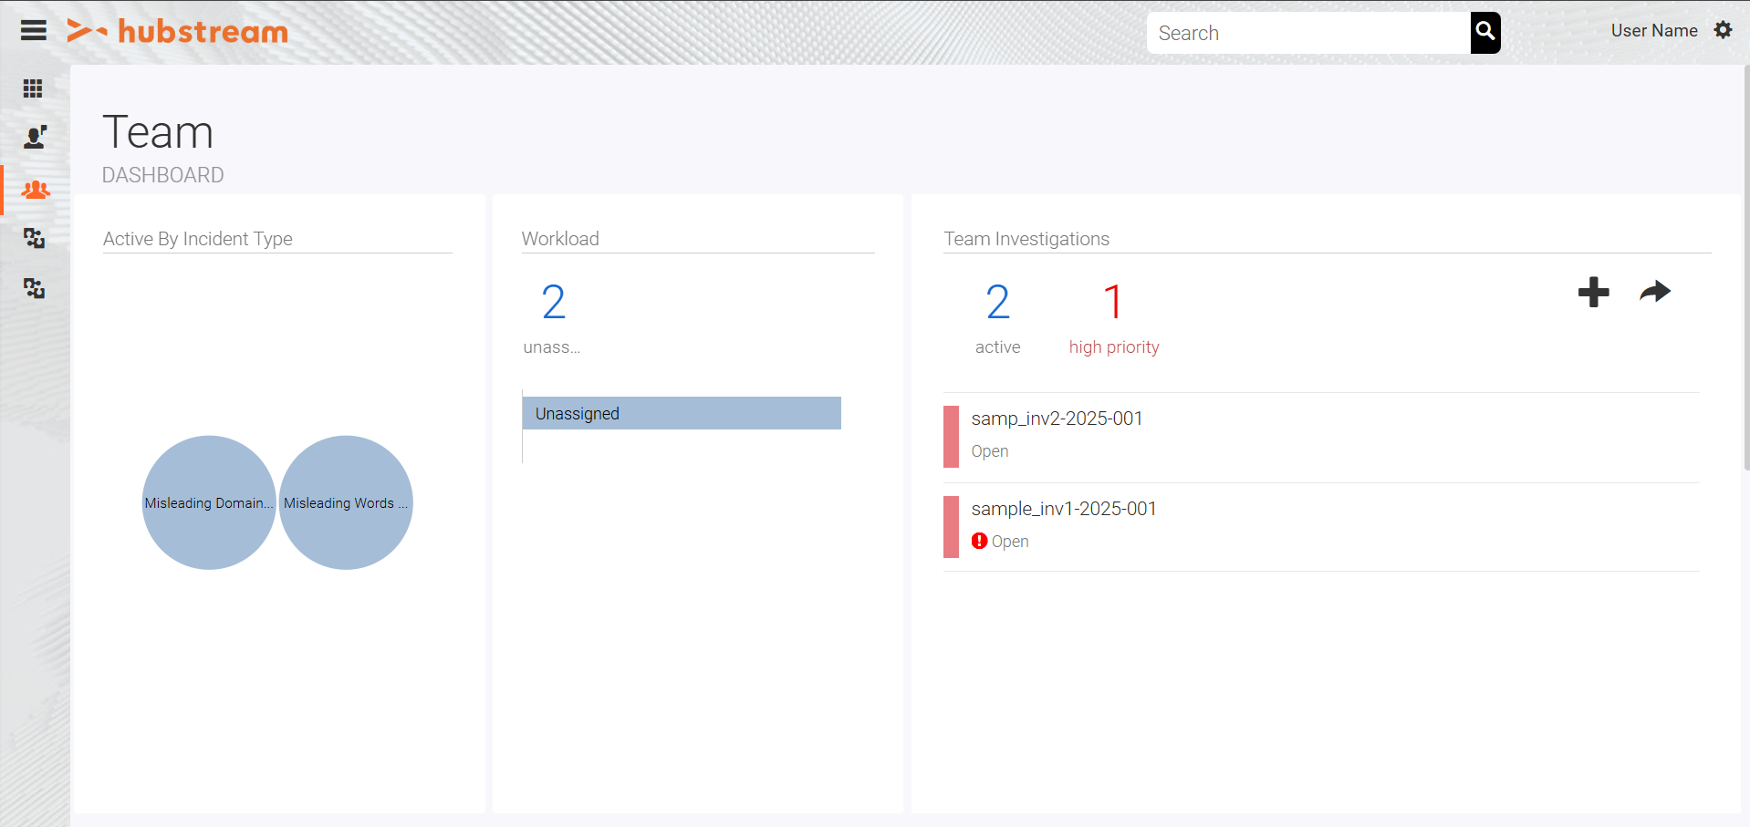
Task: Open investigation sample_inv1-2025-001
Action: (1063, 509)
